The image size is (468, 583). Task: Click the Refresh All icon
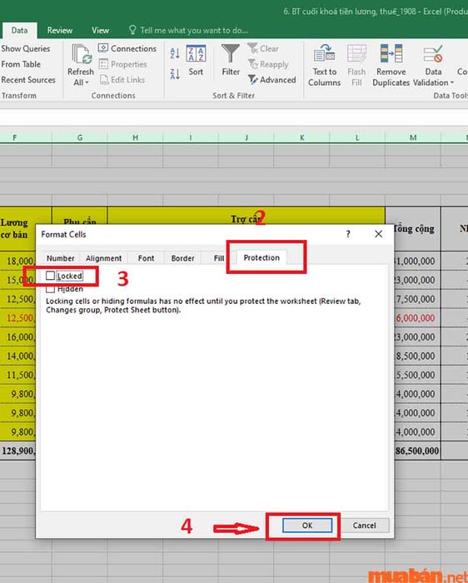click(x=82, y=54)
